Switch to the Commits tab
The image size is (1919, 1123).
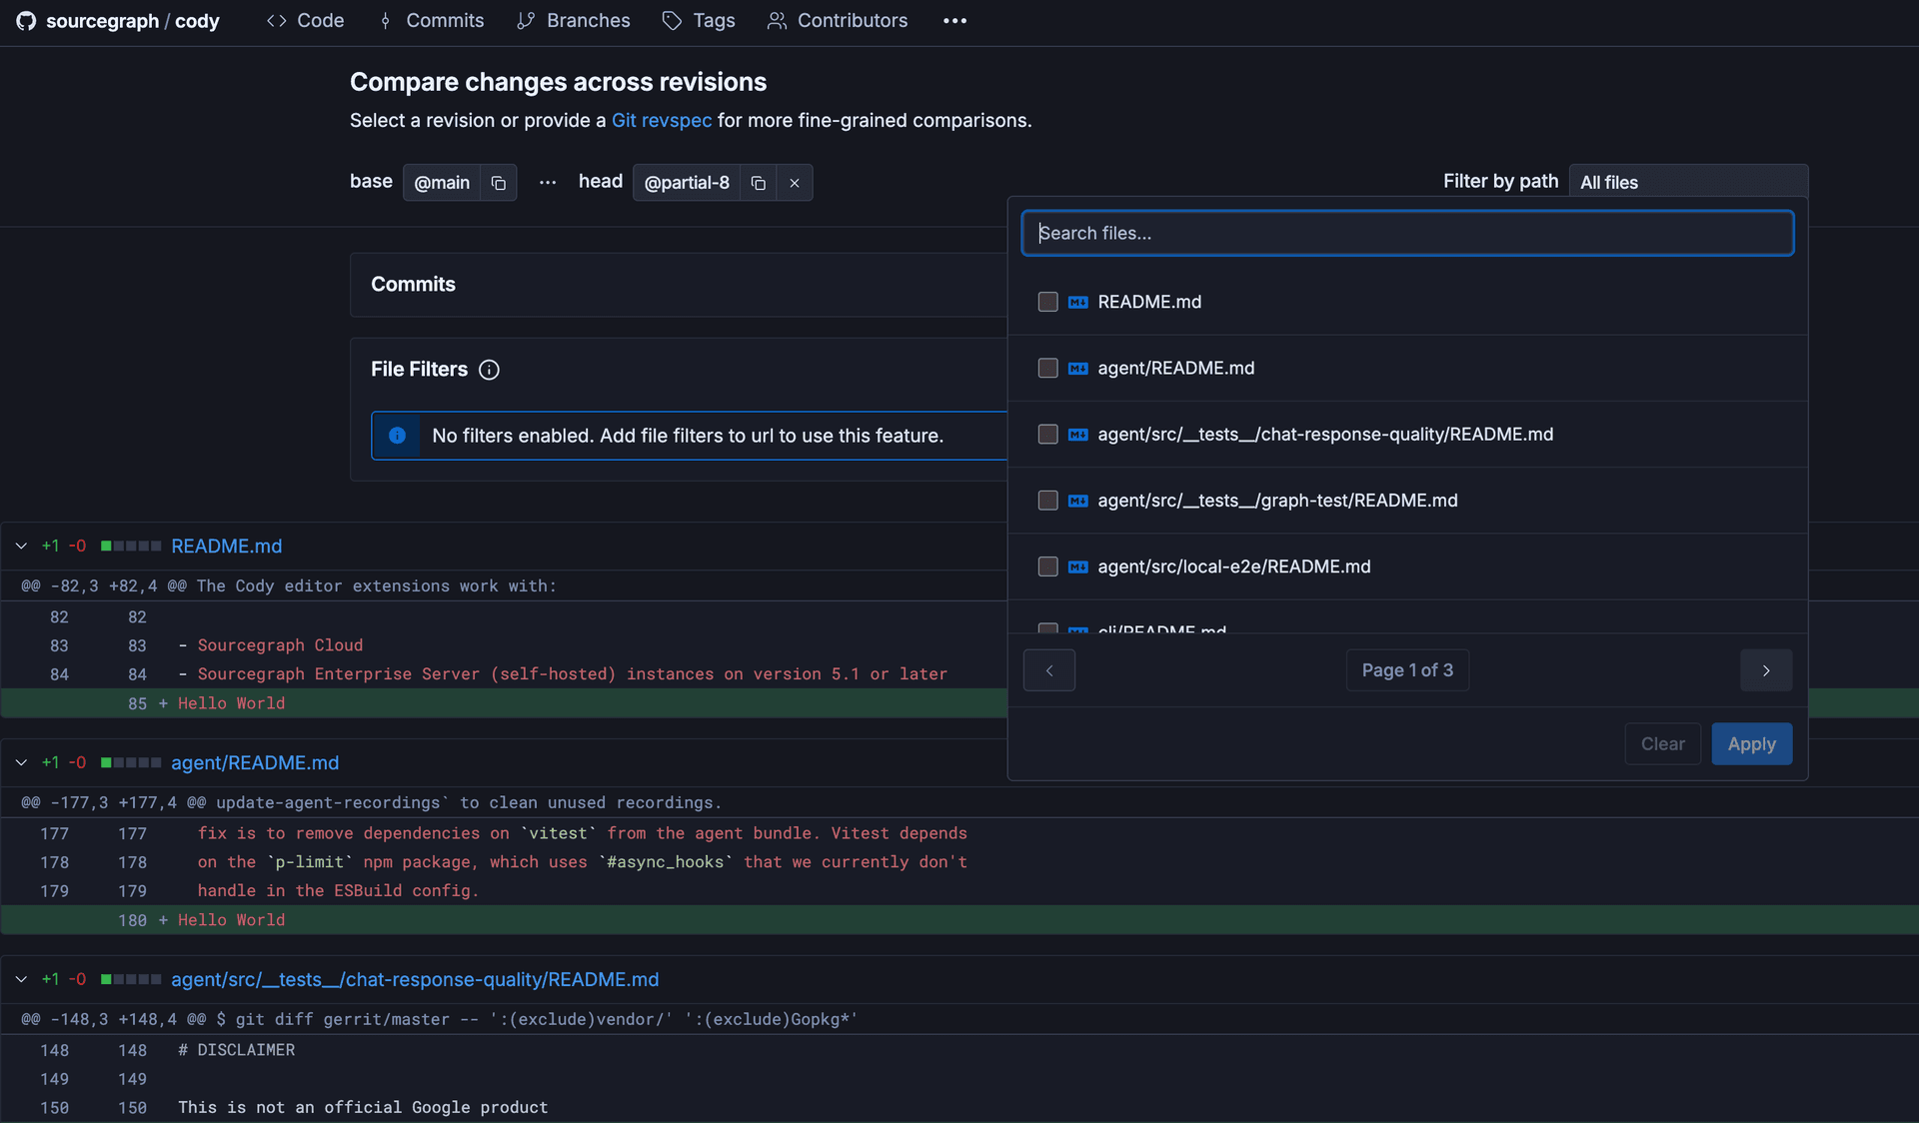432,21
